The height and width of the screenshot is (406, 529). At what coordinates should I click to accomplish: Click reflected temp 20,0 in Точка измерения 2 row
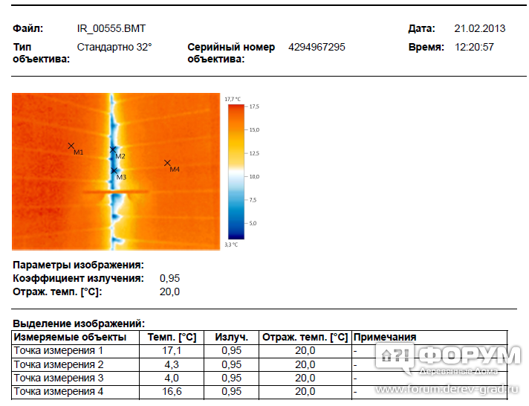coord(305,365)
